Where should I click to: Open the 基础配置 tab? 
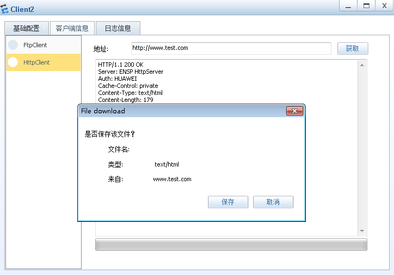pyautogui.click(x=26, y=28)
